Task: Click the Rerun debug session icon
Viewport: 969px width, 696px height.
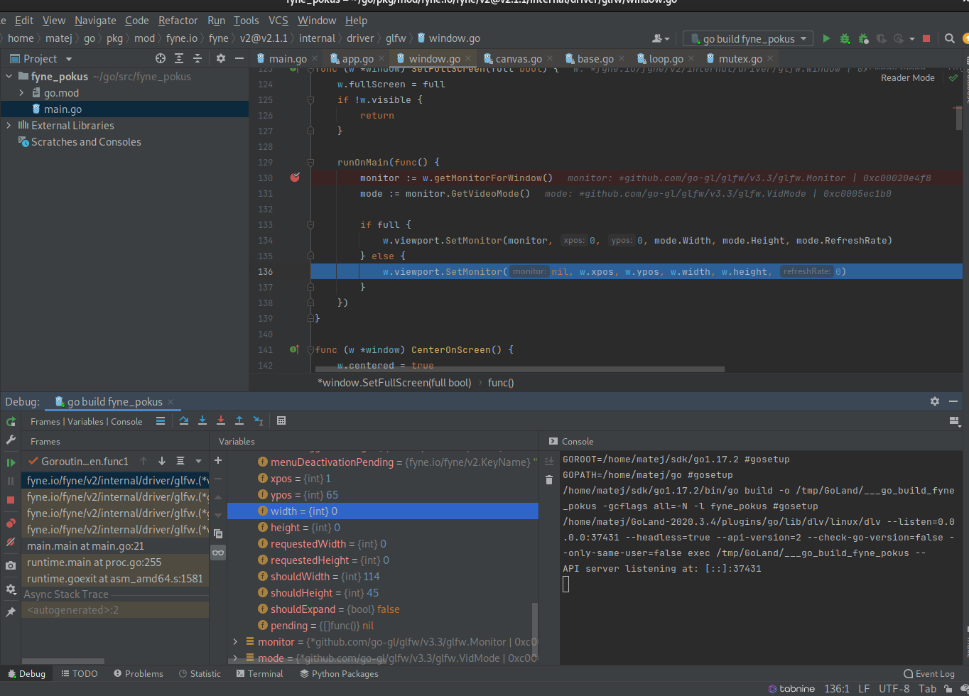Action: (11, 422)
